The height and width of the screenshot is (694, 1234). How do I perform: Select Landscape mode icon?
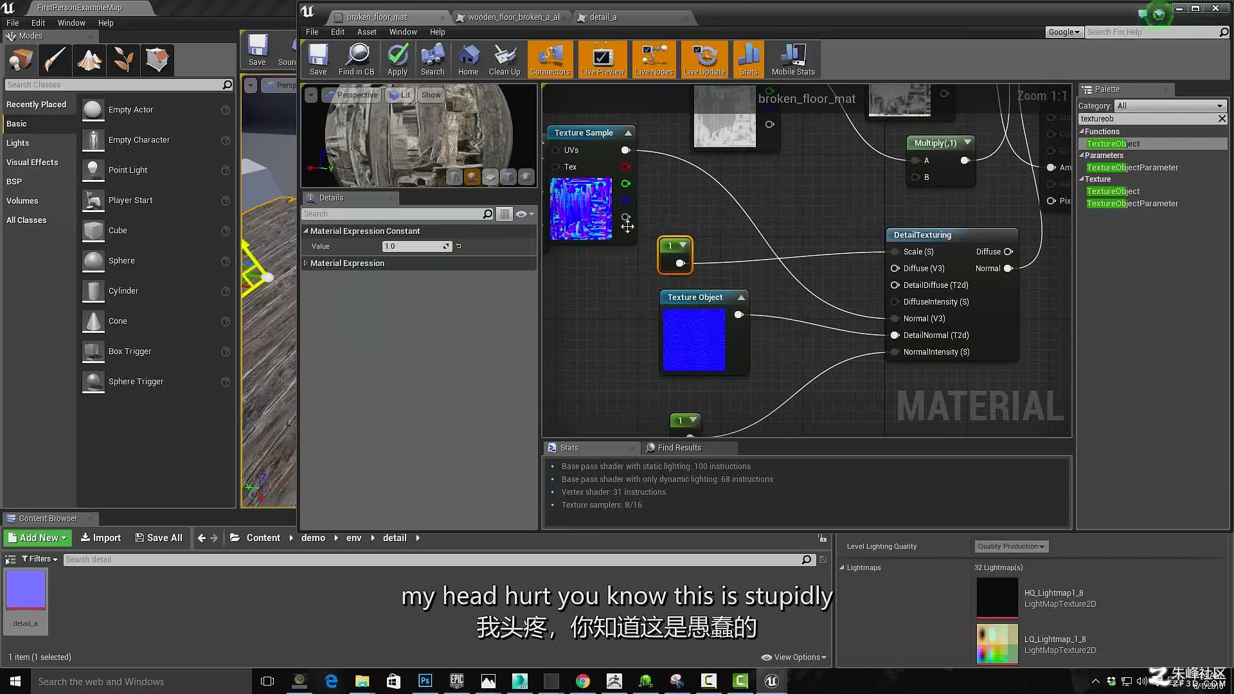tap(89, 60)
